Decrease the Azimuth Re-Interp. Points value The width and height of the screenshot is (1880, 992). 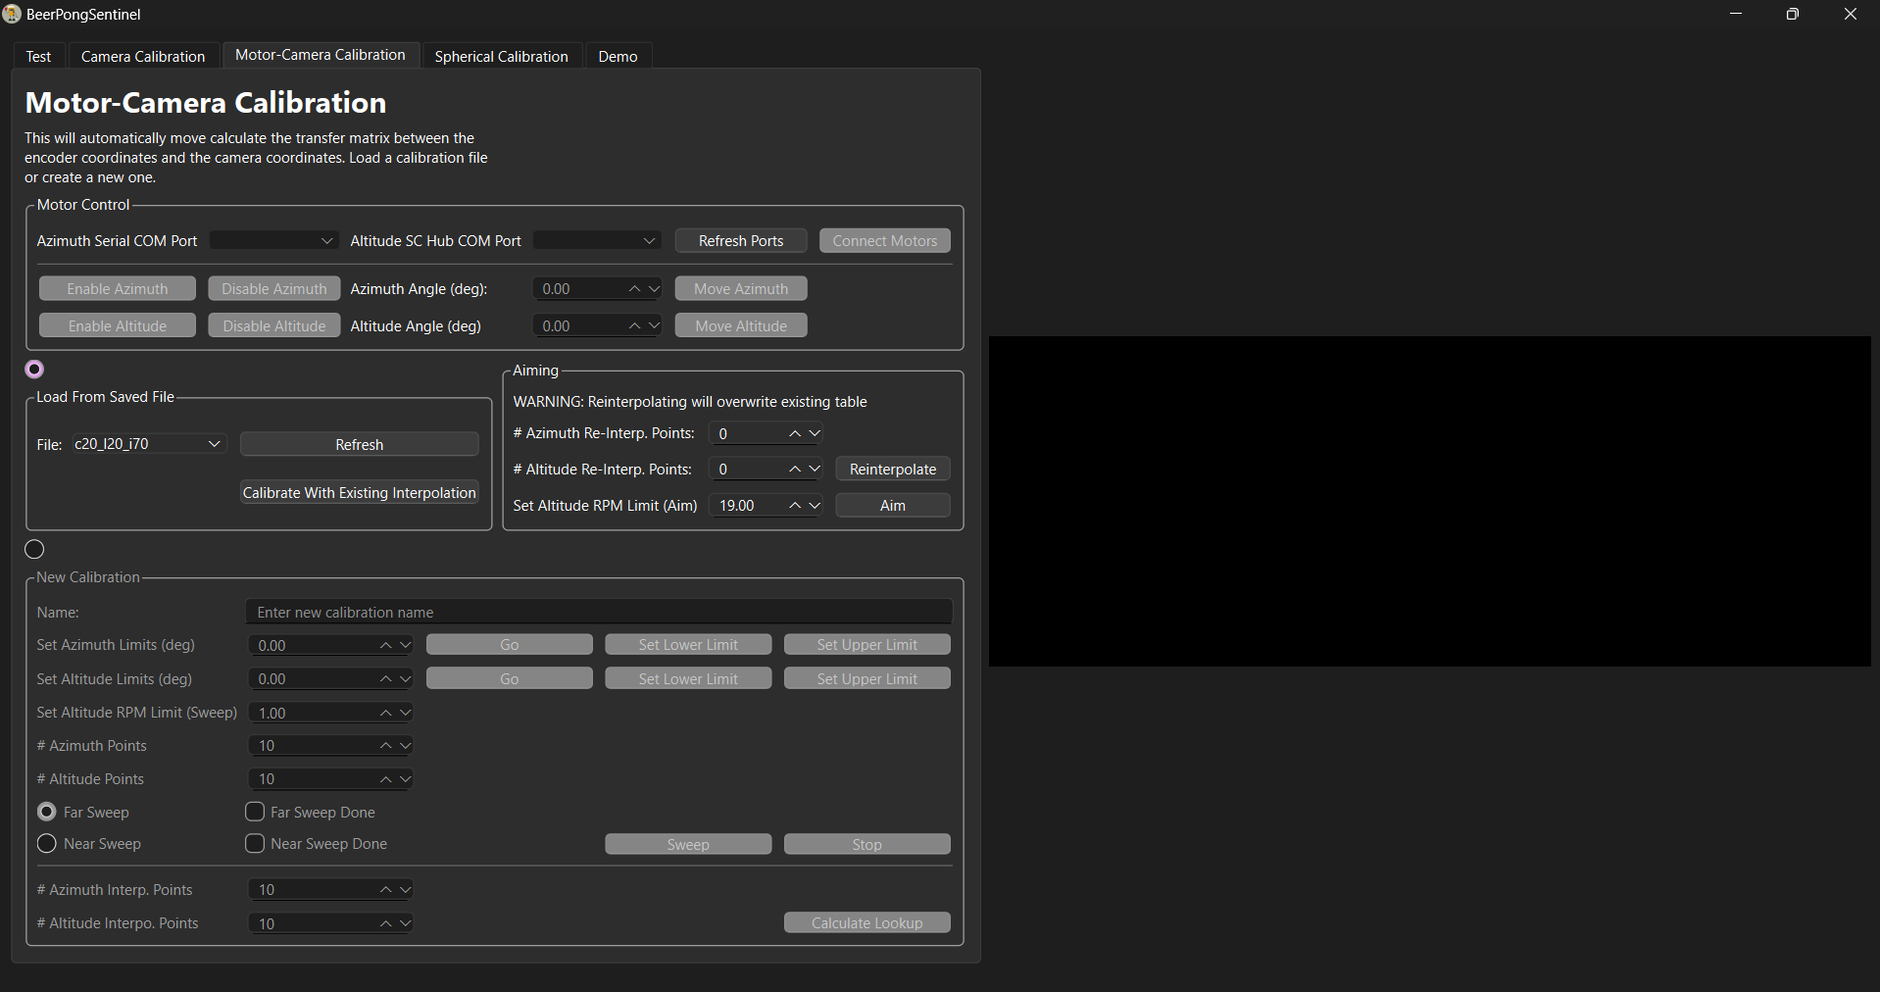click(x=815, y=433)
